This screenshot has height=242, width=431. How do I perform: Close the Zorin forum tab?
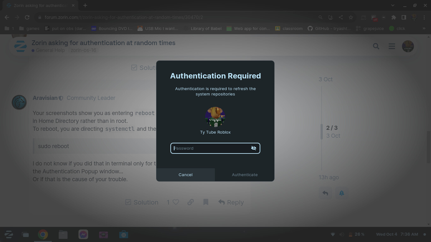coord(73,5)
